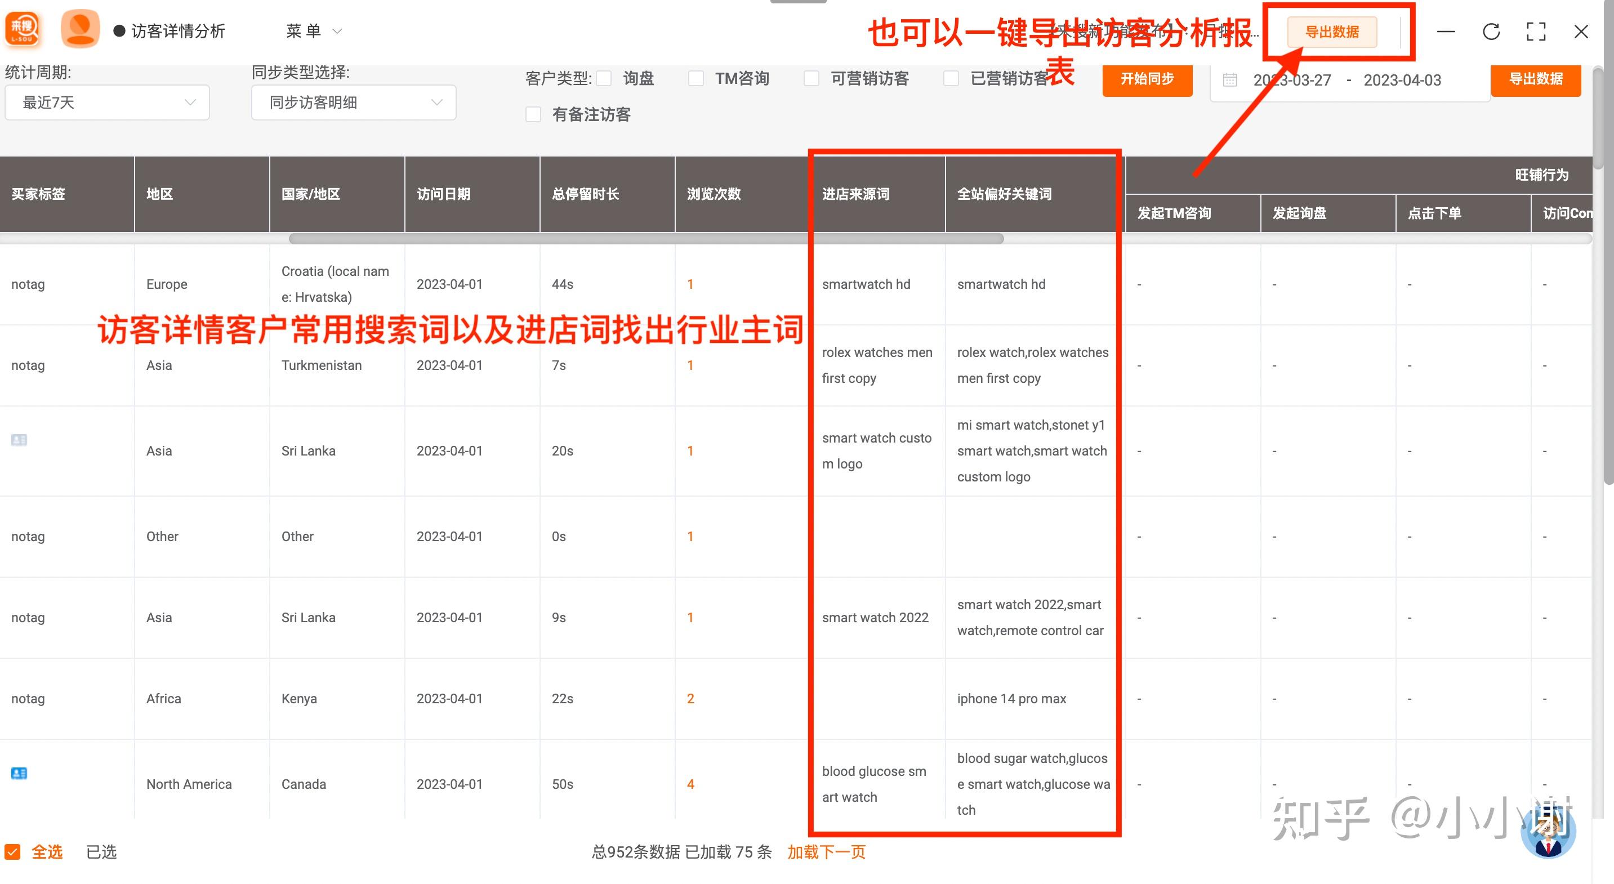
Task: Click the orange visitor avatar icon
Action: (x=80, y=29)
